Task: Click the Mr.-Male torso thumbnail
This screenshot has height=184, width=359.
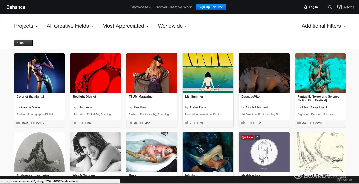Action: pyautogui.click(x=264, y=152)
